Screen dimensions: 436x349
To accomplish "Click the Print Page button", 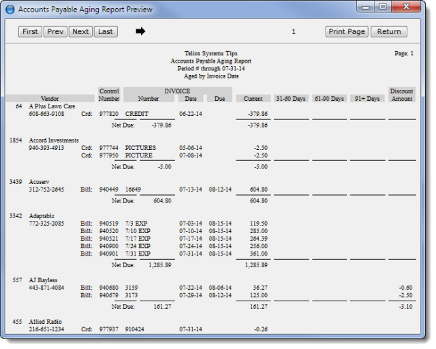I will [347, 31].
